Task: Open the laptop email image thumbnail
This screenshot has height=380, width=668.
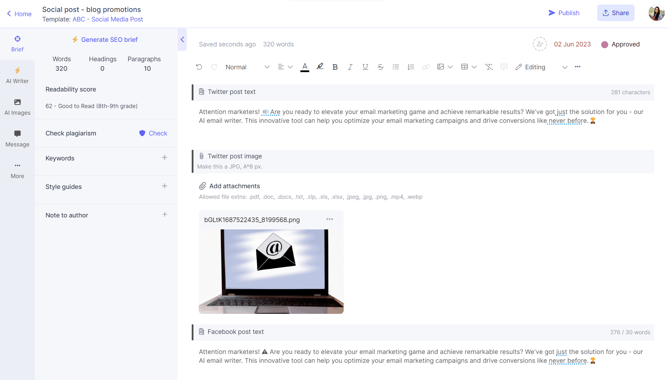Action: tap(271, 271)
